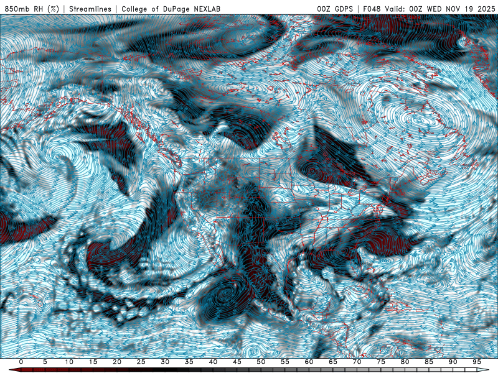Click the 50 label on the color scale
Image resolution: width=498 pixels, height=373 pixels.
pyautogui.click(x=261, y=362)
